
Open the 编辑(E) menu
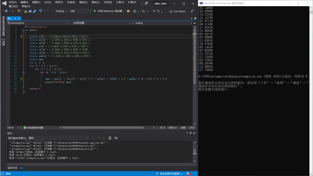[x=24, y=2]
